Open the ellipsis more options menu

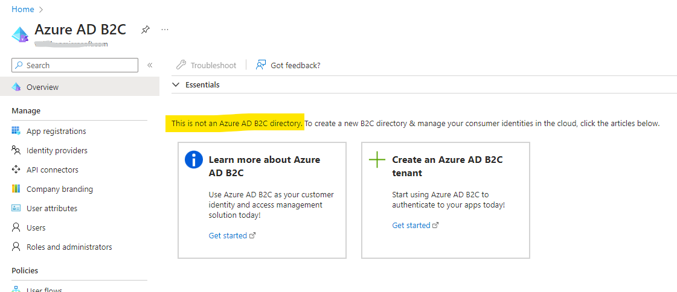[164, 30]
